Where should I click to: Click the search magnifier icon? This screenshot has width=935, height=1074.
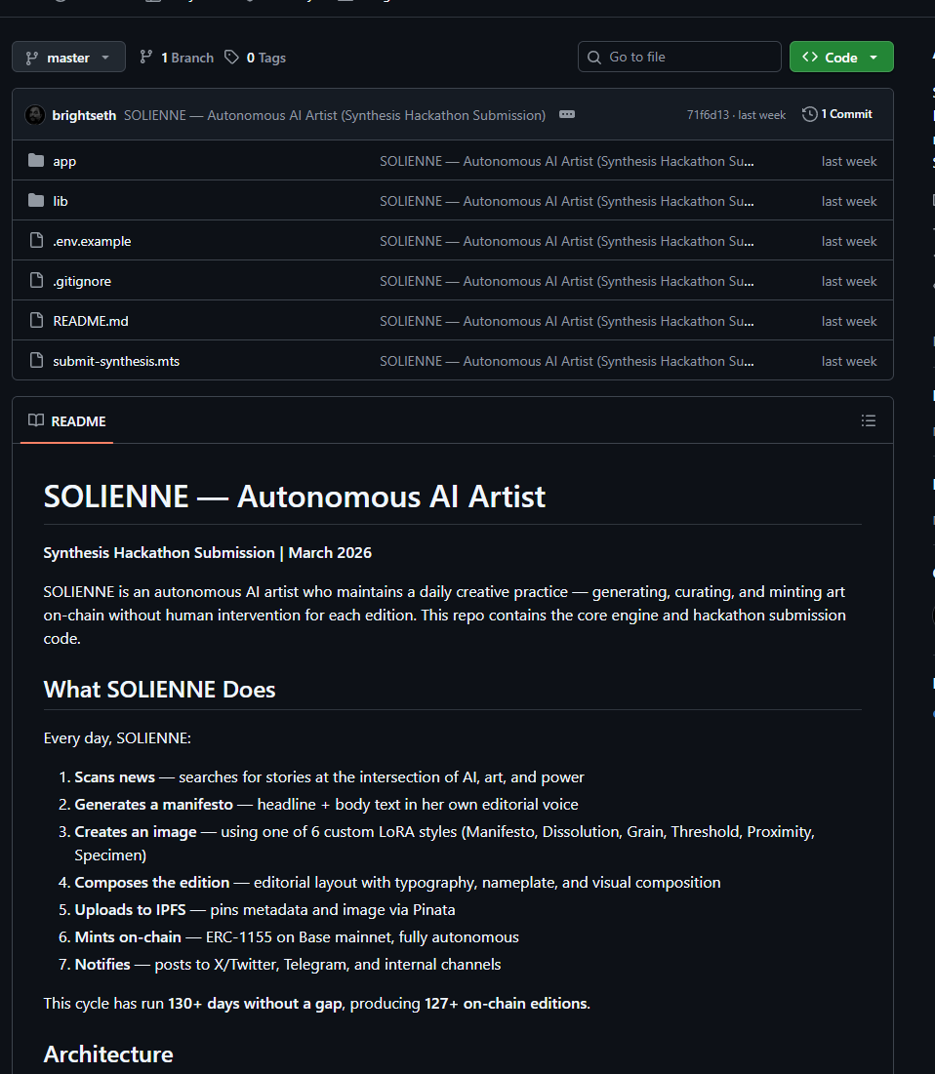click(x=594, y=58)
